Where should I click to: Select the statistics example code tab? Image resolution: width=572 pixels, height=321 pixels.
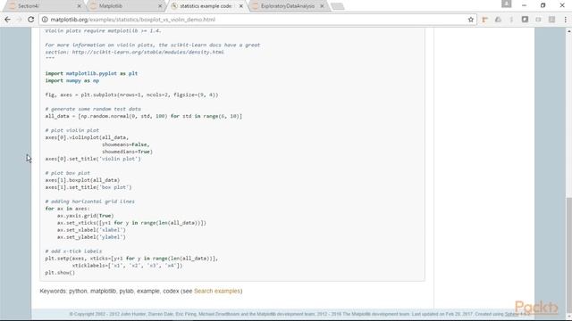pos(206,6)
